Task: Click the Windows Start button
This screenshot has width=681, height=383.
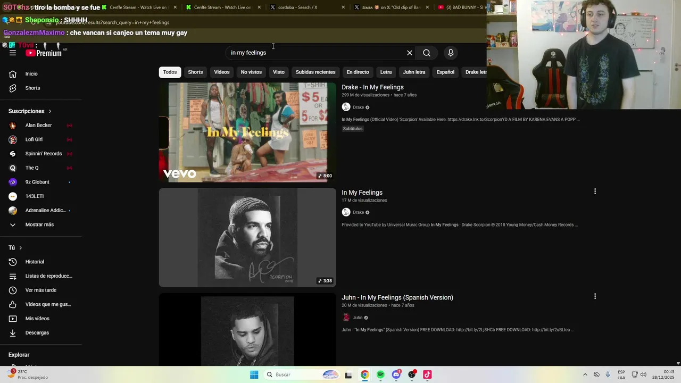Action: pyautogui.click(x=254, y=374)
